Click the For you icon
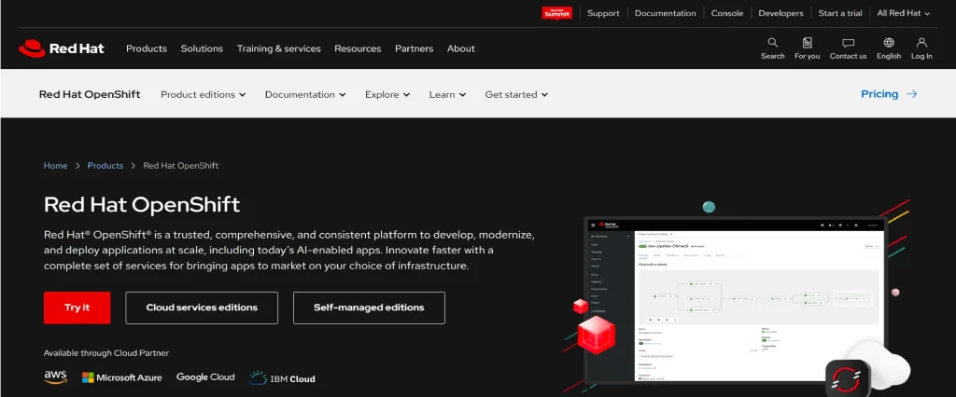Image resolution: width=956 pixels, height=397 pixels. click(x=807, y=43)
